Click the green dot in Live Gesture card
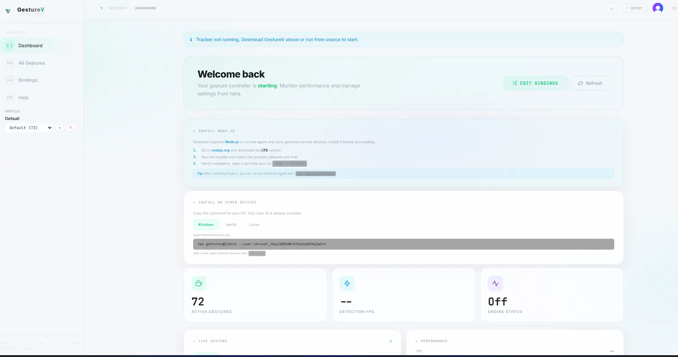Image resolution: width=678 pixels, height=357 pixels. 391,341
